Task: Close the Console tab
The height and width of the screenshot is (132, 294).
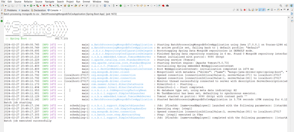Action: (61, 10)
